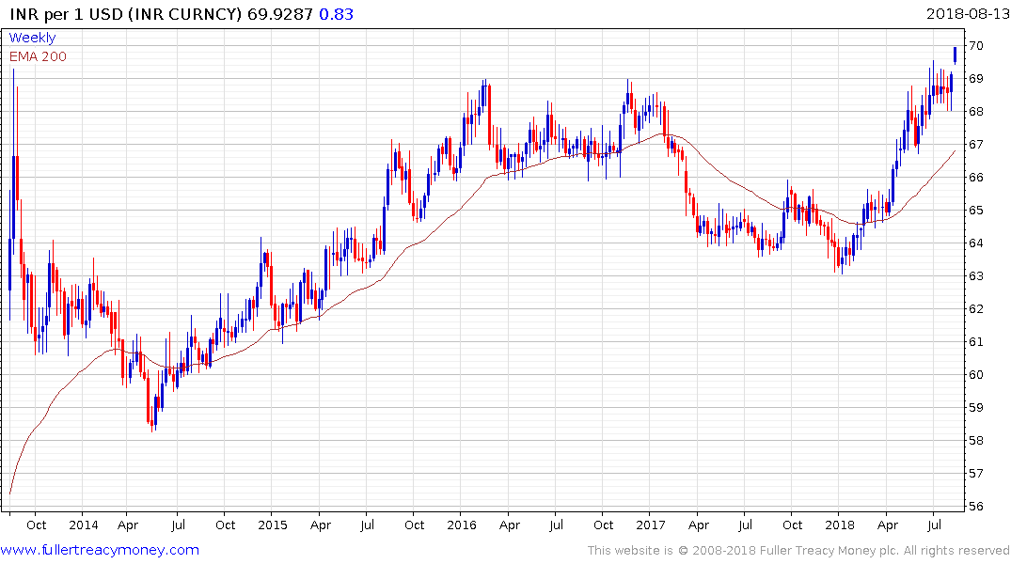Click the 'Apr' label before Jul 2018
The width and height of the screenshot is (1011, 564).
(x=887, y=525)
